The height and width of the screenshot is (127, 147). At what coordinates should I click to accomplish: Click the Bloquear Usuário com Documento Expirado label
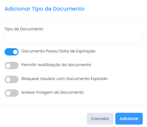pyautogui.click(x=65, y=79)
